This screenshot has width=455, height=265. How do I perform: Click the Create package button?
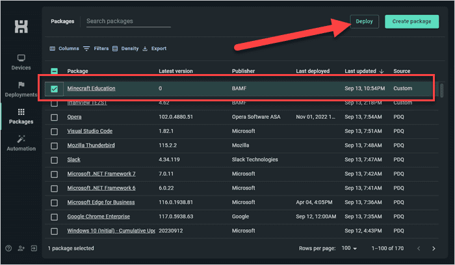[x=411, y=21]
